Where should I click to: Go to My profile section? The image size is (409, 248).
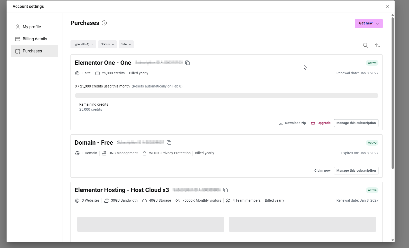32,27
